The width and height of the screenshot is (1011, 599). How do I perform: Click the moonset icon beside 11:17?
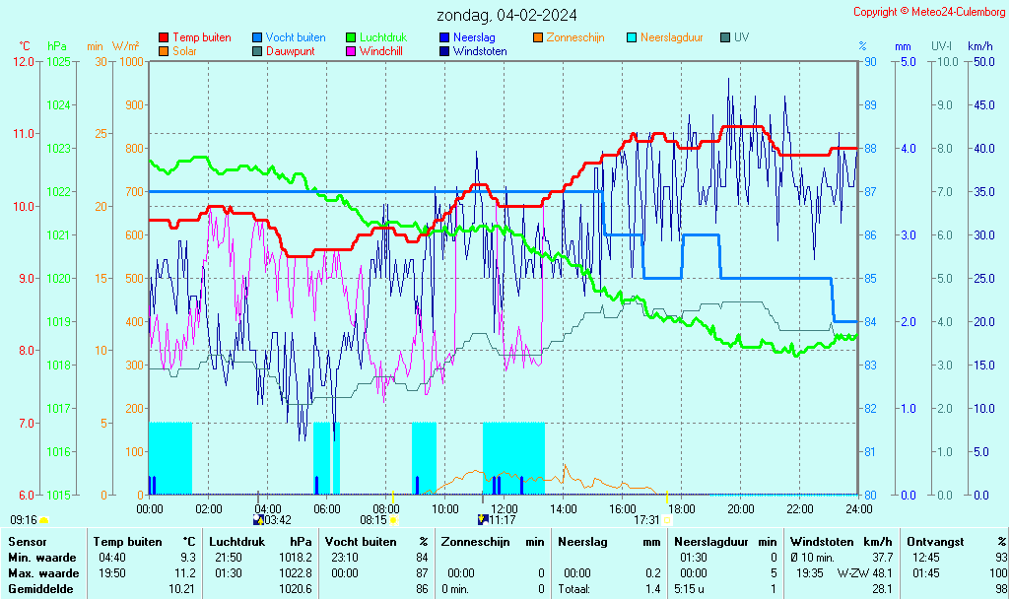(482, 519)
